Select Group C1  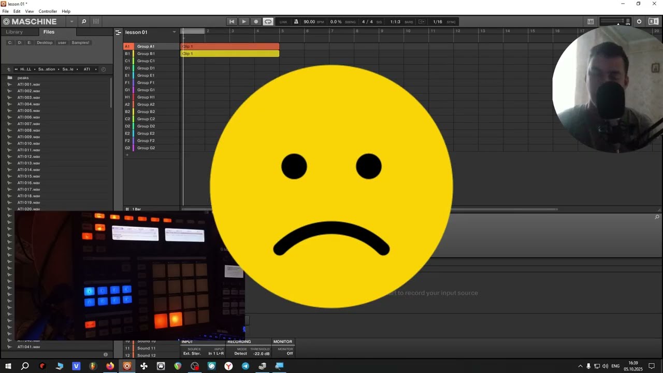click(146, 61)
